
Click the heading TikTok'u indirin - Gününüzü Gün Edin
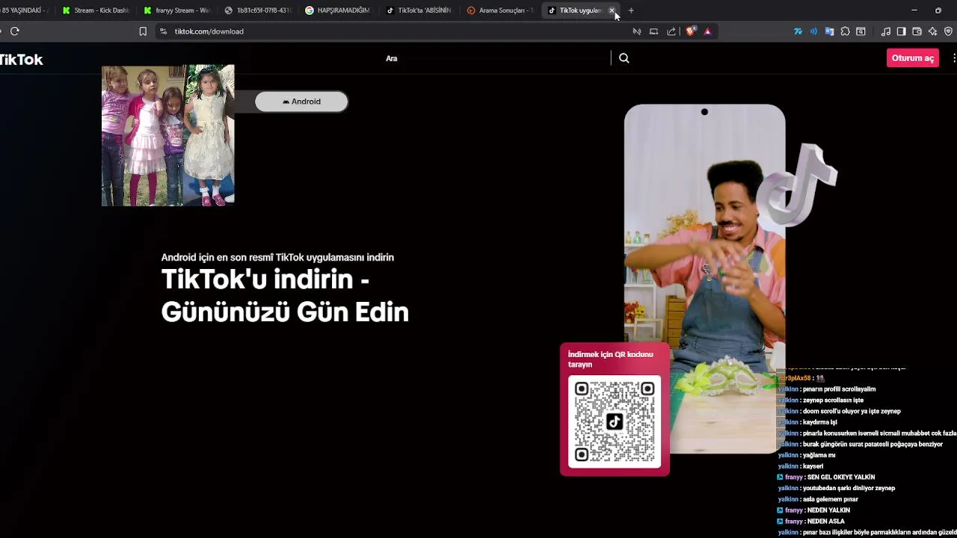pos(285,296)
